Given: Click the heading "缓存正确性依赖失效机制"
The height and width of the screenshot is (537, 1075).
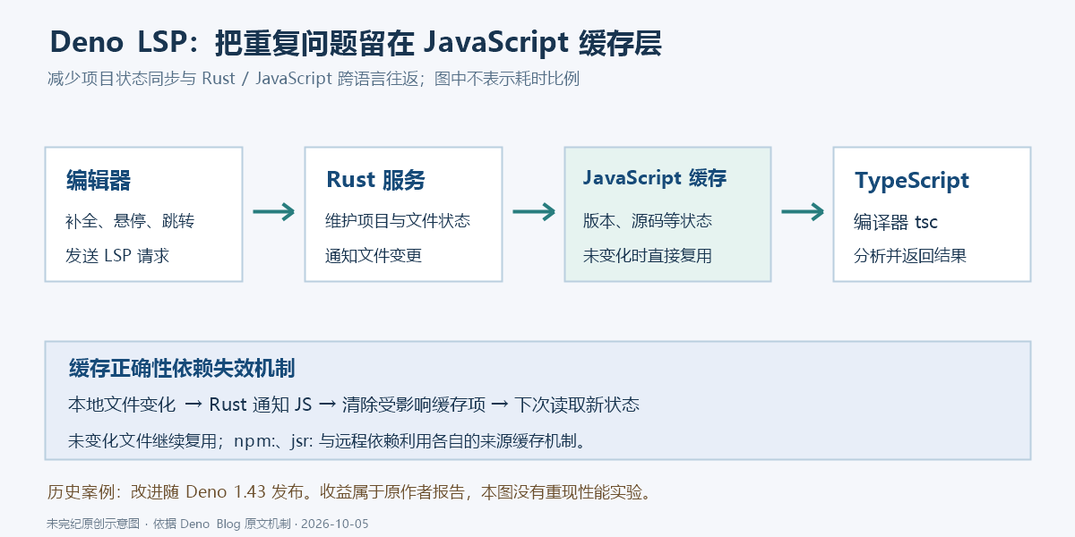Looking at the screenshot, I should pyautogui.click(x=182, y=368).
